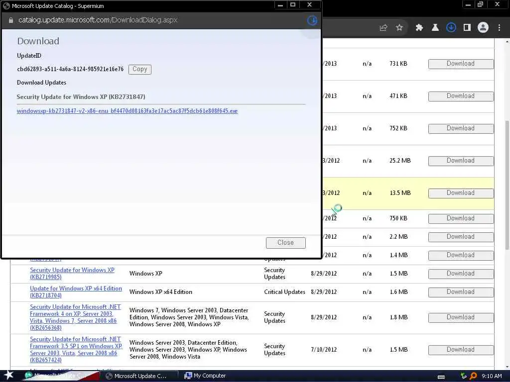Viewport: 510px width, 382px height.
Task: Click Download for the 750 KB update
Action: point(461,218)
